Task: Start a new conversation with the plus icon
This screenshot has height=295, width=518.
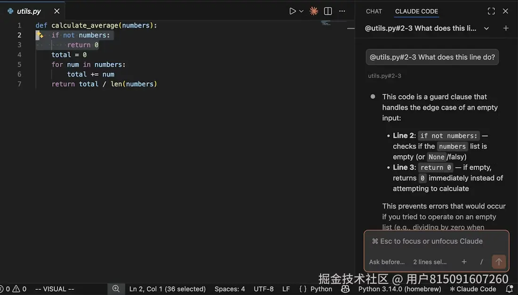Action: (506, 28)
